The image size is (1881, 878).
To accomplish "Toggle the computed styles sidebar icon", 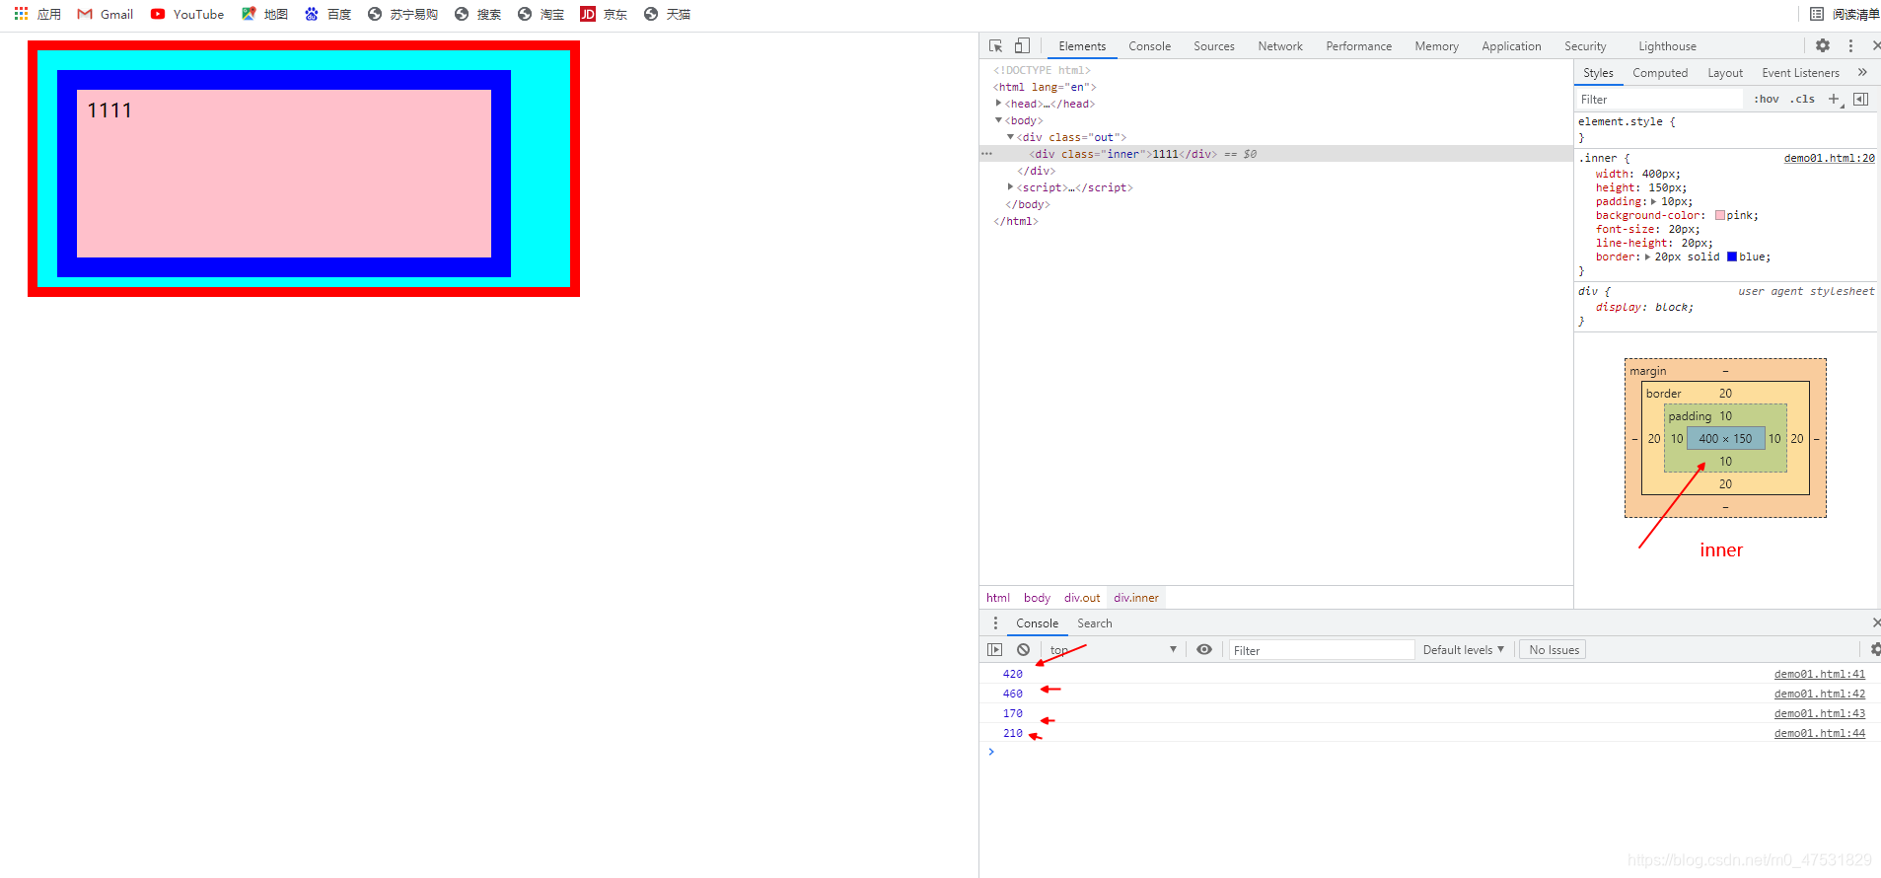I will [x=1860, y=99].
